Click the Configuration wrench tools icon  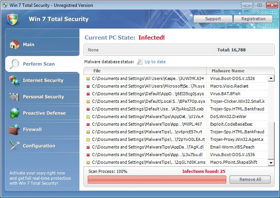(x=14, y=146)
